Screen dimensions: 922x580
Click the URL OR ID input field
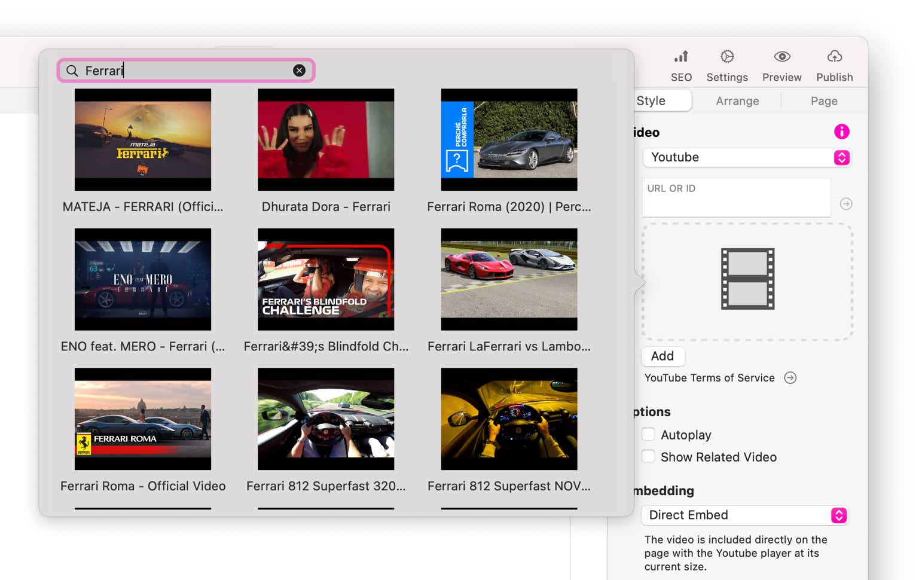(736, 197)
